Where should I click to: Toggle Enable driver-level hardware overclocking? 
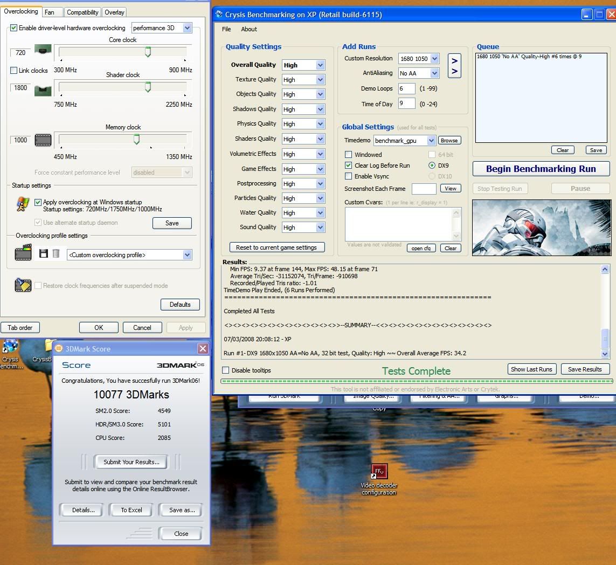point(14,27)
